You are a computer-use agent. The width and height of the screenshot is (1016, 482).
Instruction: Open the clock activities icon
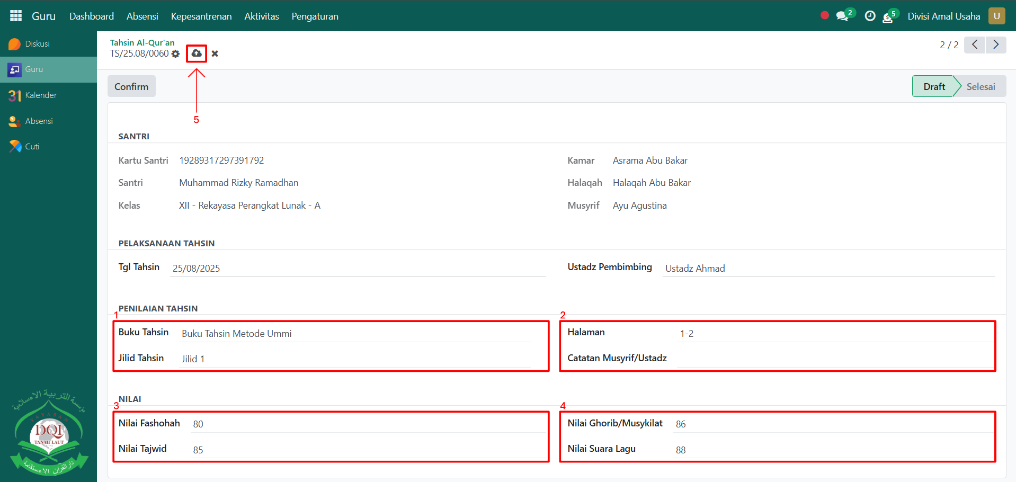[x=870, y=16]
